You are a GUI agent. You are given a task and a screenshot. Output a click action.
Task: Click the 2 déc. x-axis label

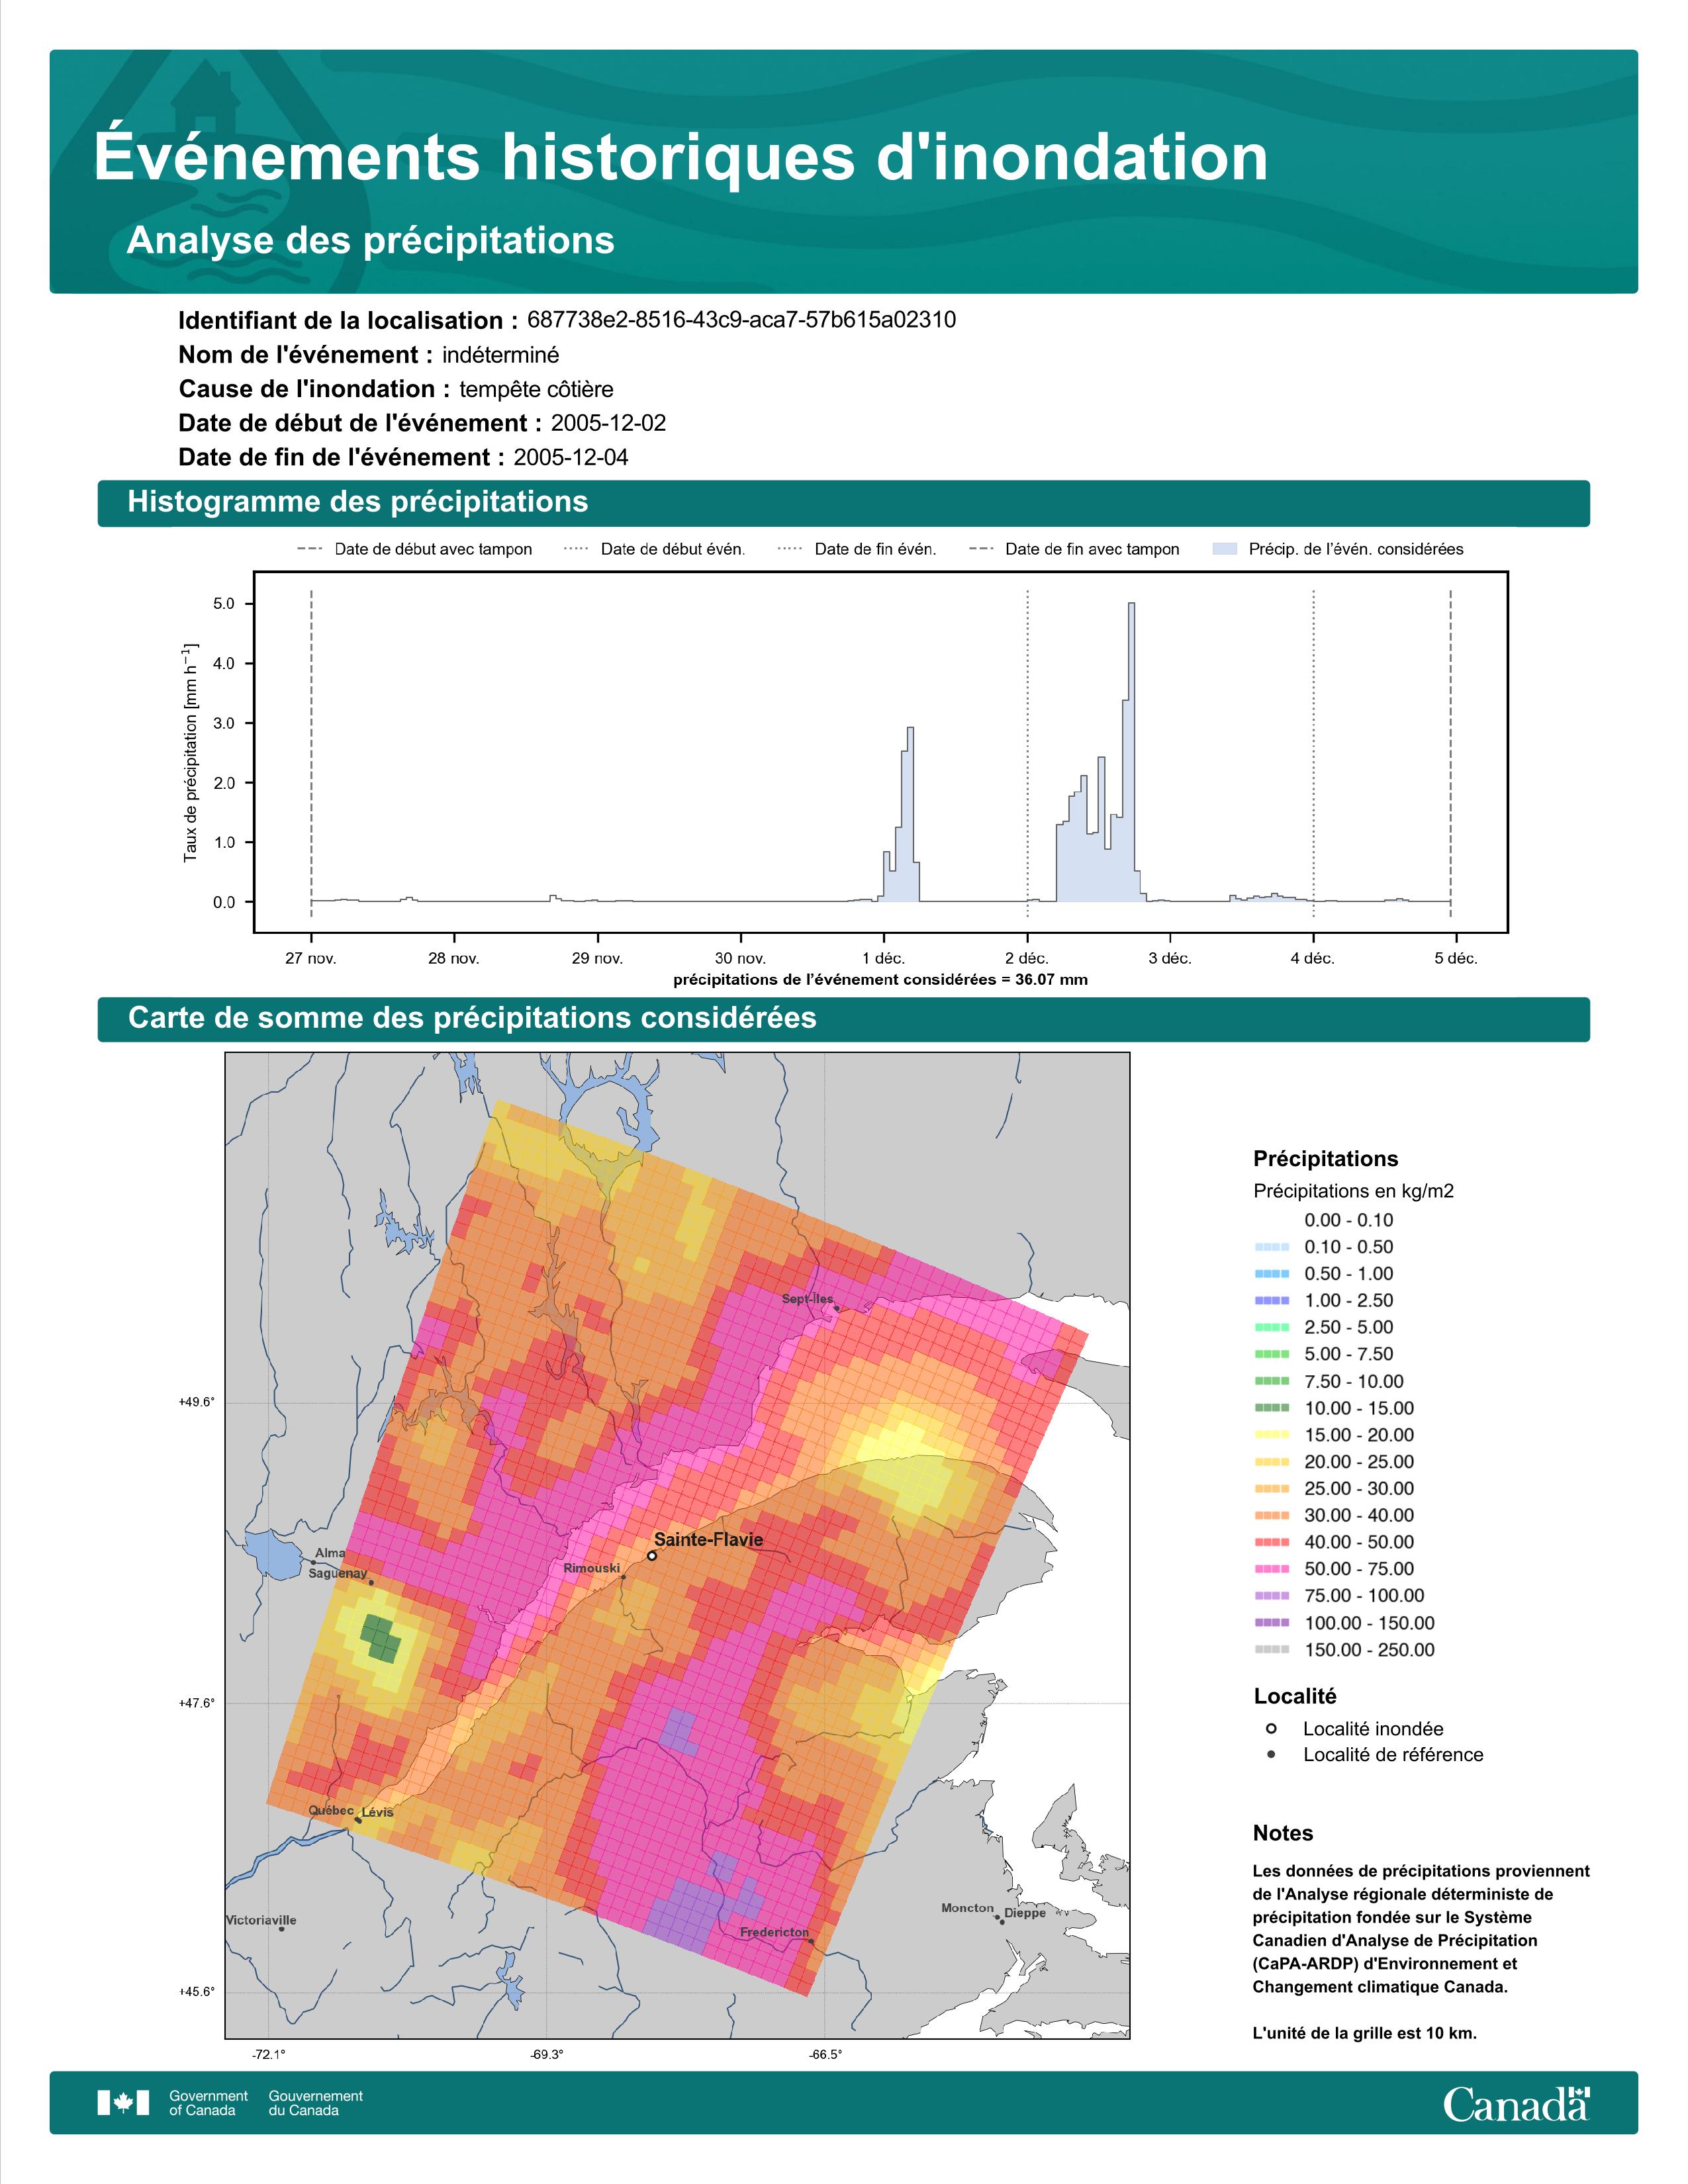pos(1027,958)
